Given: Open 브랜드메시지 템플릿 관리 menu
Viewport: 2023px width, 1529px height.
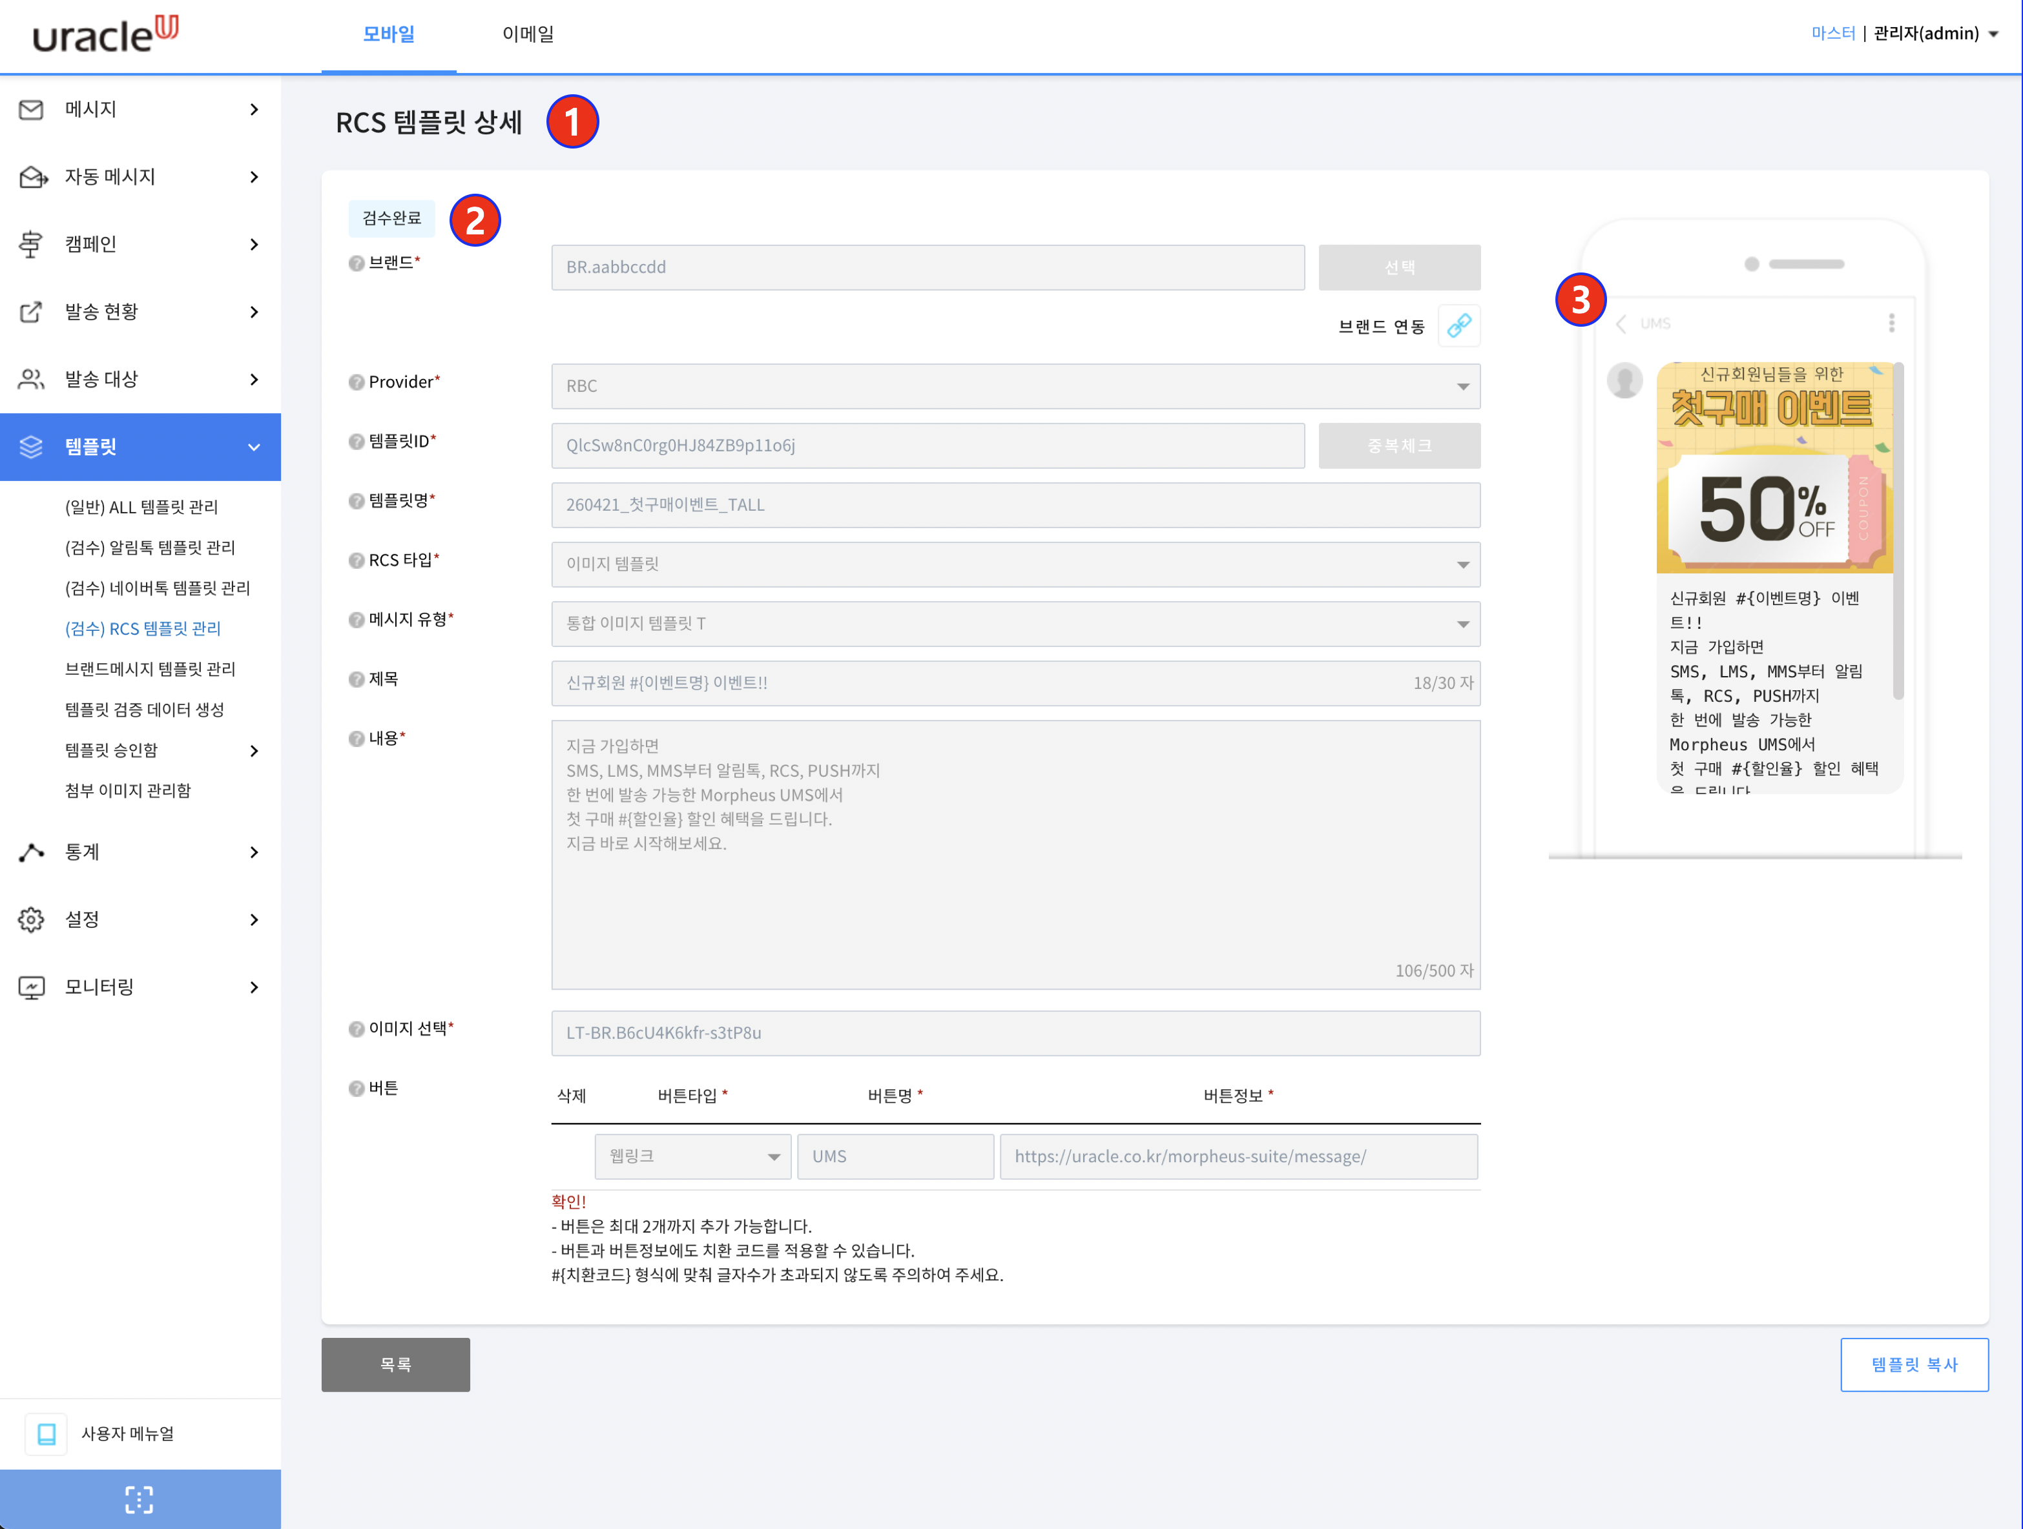Looking at the screenshot, I should (x=150, y=670).
